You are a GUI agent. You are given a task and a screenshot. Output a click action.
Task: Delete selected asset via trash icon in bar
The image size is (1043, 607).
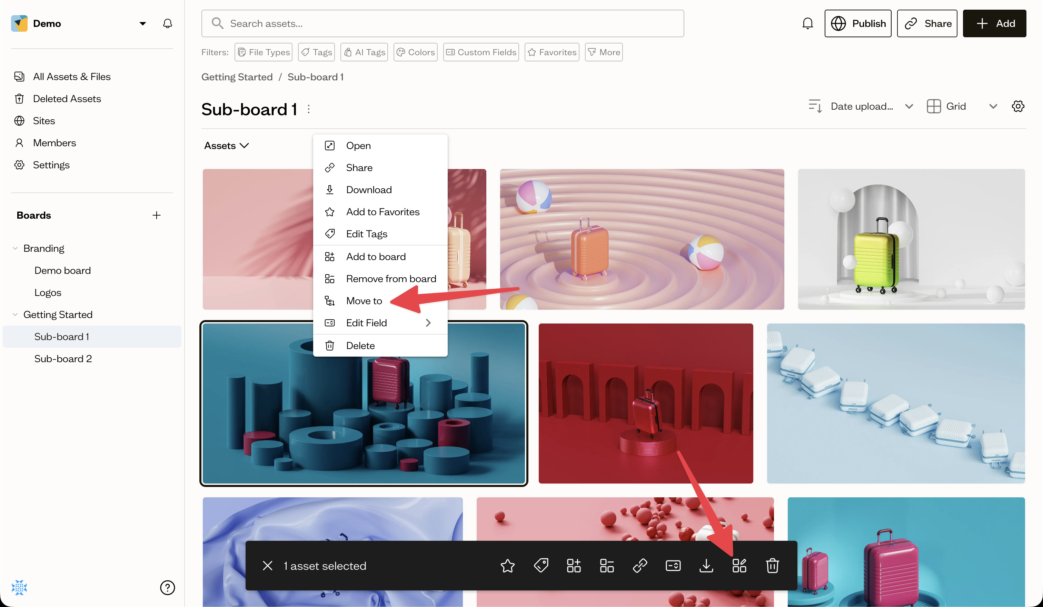(772, 565)
